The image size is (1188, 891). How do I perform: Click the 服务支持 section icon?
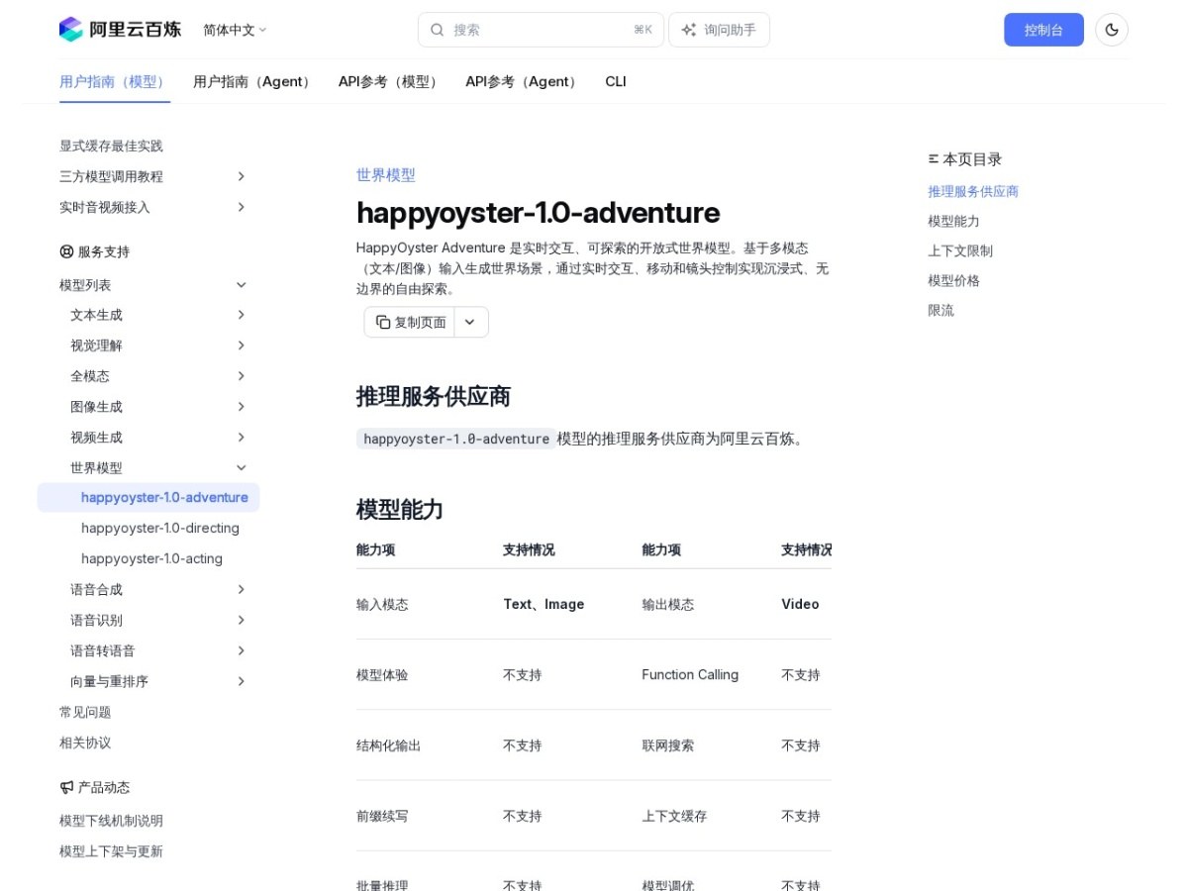pyautogui.click(x=66, y=251)
